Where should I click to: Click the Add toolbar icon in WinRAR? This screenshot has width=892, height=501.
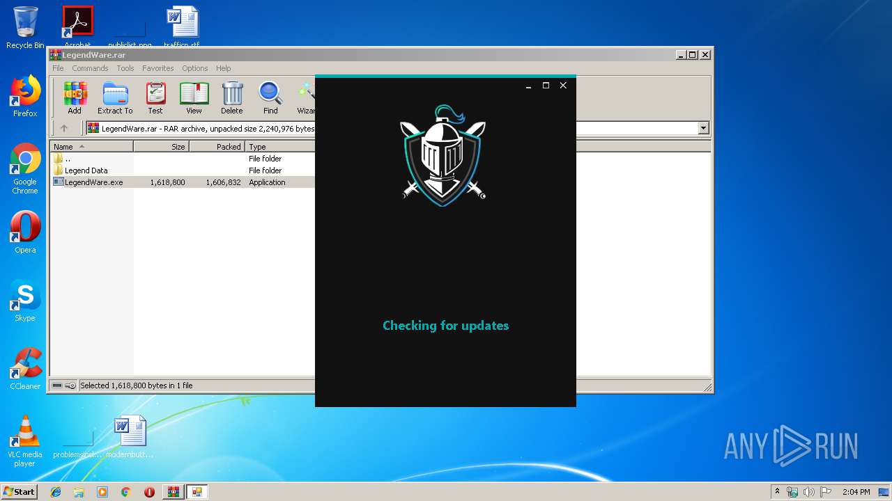click(75, 97)
